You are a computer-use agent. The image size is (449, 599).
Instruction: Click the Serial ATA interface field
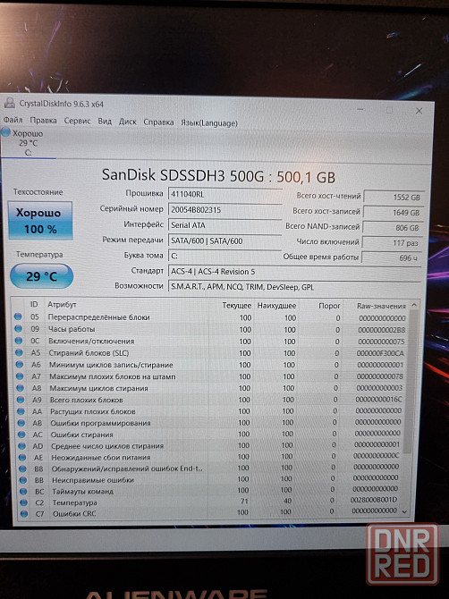click(x=224, y=225)
